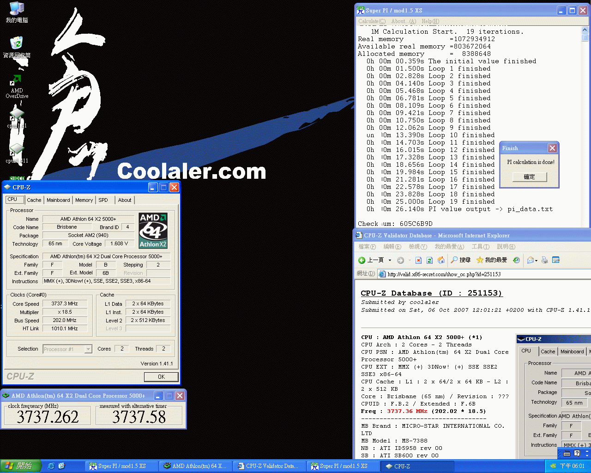
Task: Open Super PI Help menu
Action: coord(430,21)
